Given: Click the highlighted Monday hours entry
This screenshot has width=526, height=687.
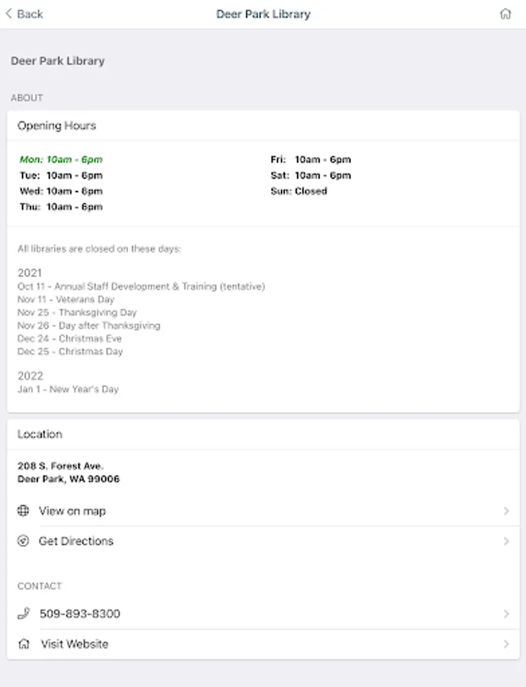Looking at the screenshot, I should coord(61,160).
